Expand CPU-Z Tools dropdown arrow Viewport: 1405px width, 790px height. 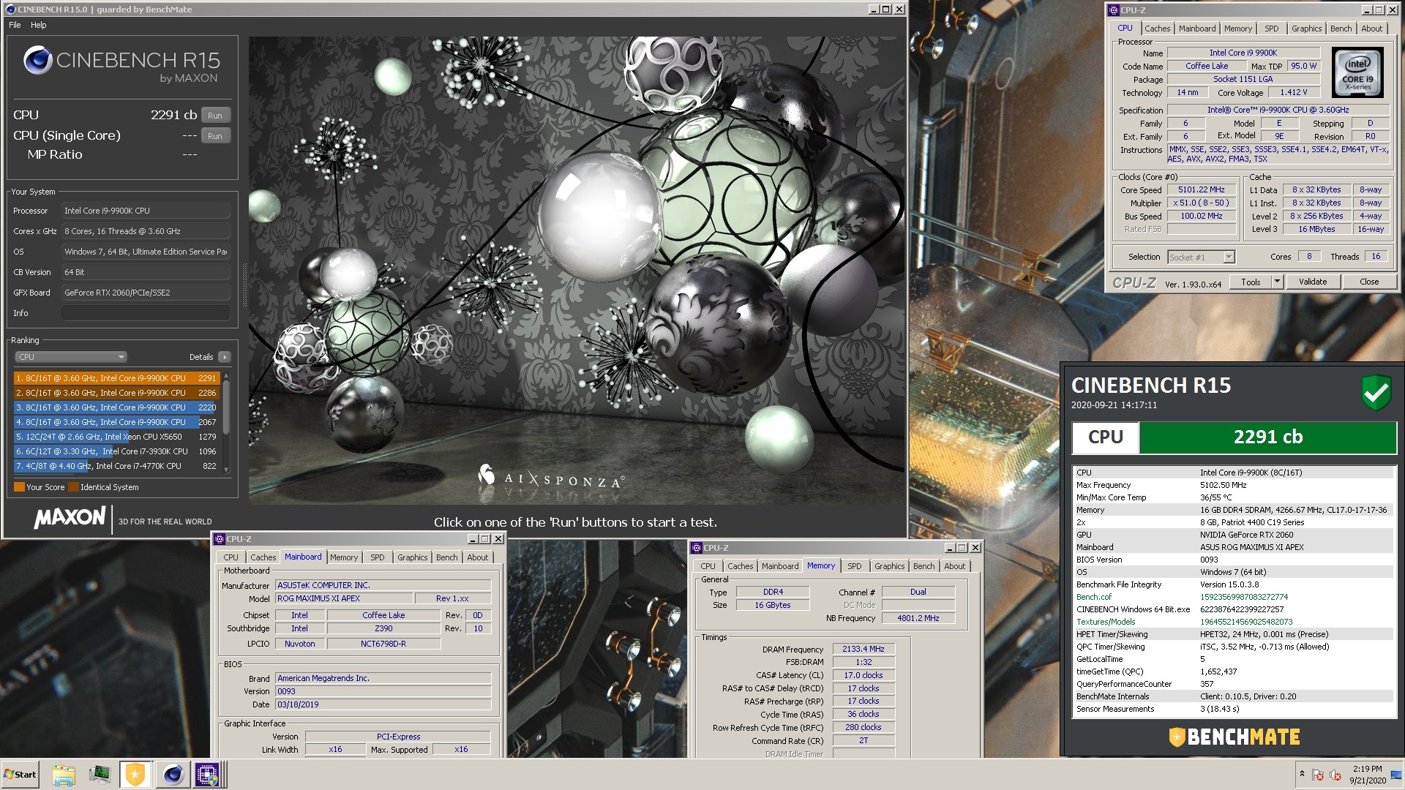click(1277, 282)
